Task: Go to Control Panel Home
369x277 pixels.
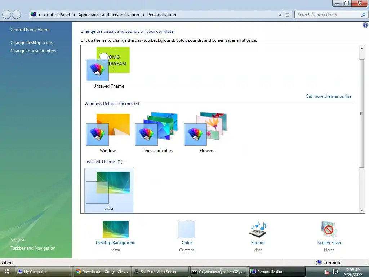Action: pos(30,30)
